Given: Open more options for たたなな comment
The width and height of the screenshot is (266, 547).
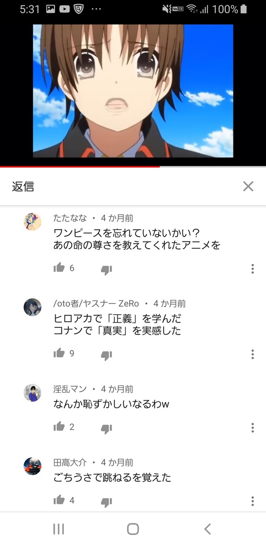Looking at the screenshot, I should point(252,268).
